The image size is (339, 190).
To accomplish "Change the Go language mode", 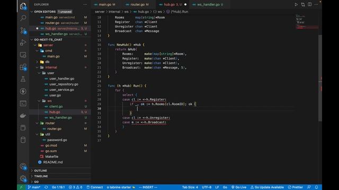I will (225, 187).
